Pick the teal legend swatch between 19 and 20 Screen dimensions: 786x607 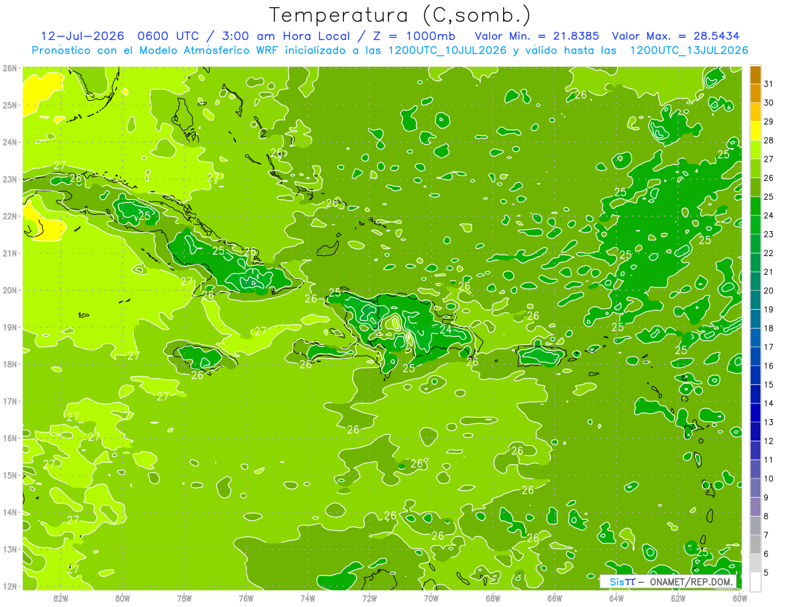click(x=755, y=300)
